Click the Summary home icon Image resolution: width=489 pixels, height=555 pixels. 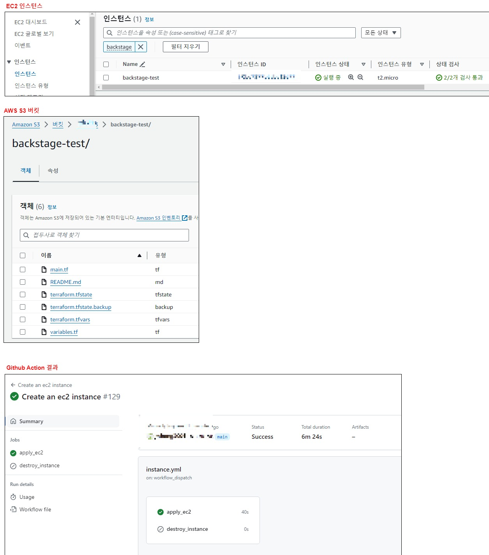[13, 421]
